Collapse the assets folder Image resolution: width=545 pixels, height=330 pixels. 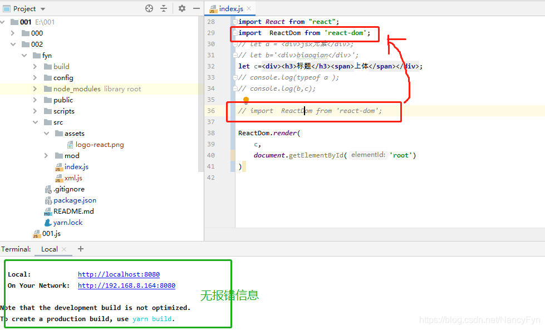pos(46,134)
